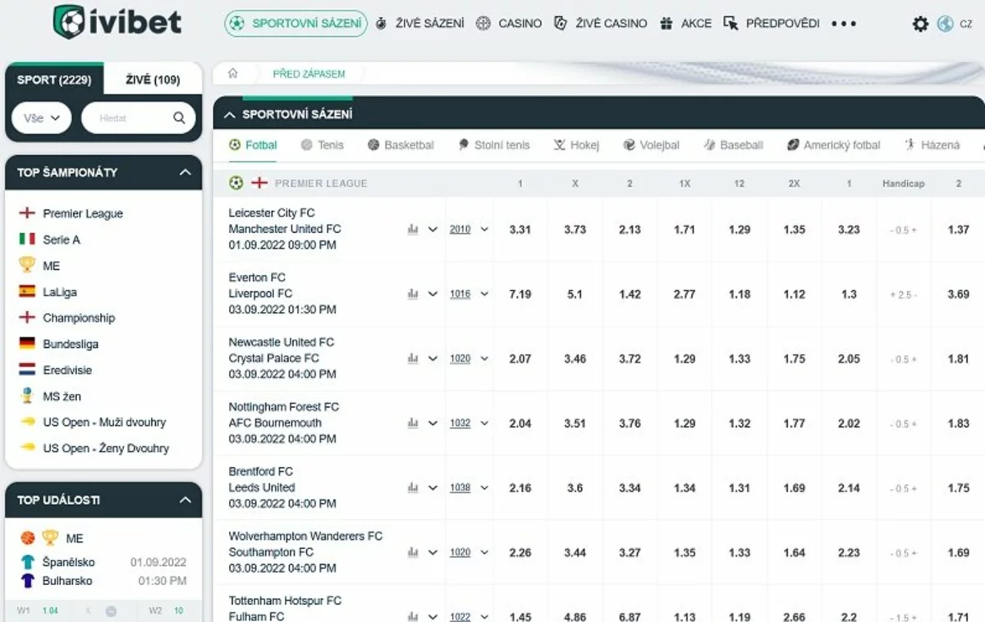
Task: Select the Basketbal sport tab
Action: [x=401, y=145]
